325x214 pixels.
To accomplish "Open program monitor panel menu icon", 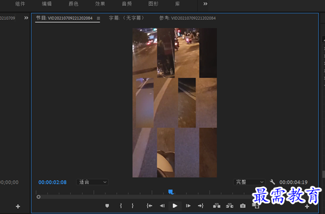I will pos(98,18).
